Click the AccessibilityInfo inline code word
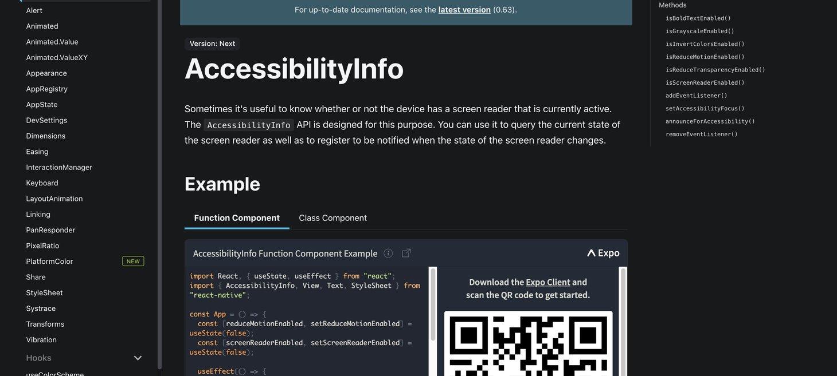 tap(249, 125)
